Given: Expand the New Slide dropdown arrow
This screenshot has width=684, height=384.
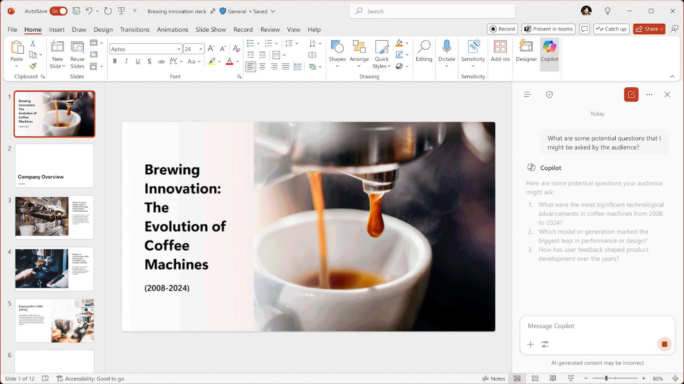Looking at the screenshot, I should (x=64, y=66).
